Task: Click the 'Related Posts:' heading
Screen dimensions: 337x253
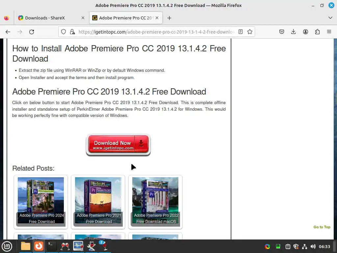Action: point(33,168)
